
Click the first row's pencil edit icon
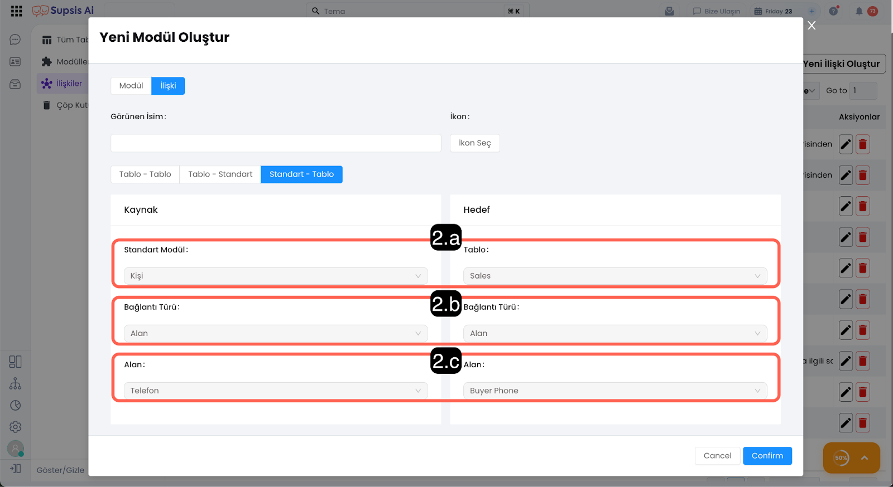pos(846,144)
